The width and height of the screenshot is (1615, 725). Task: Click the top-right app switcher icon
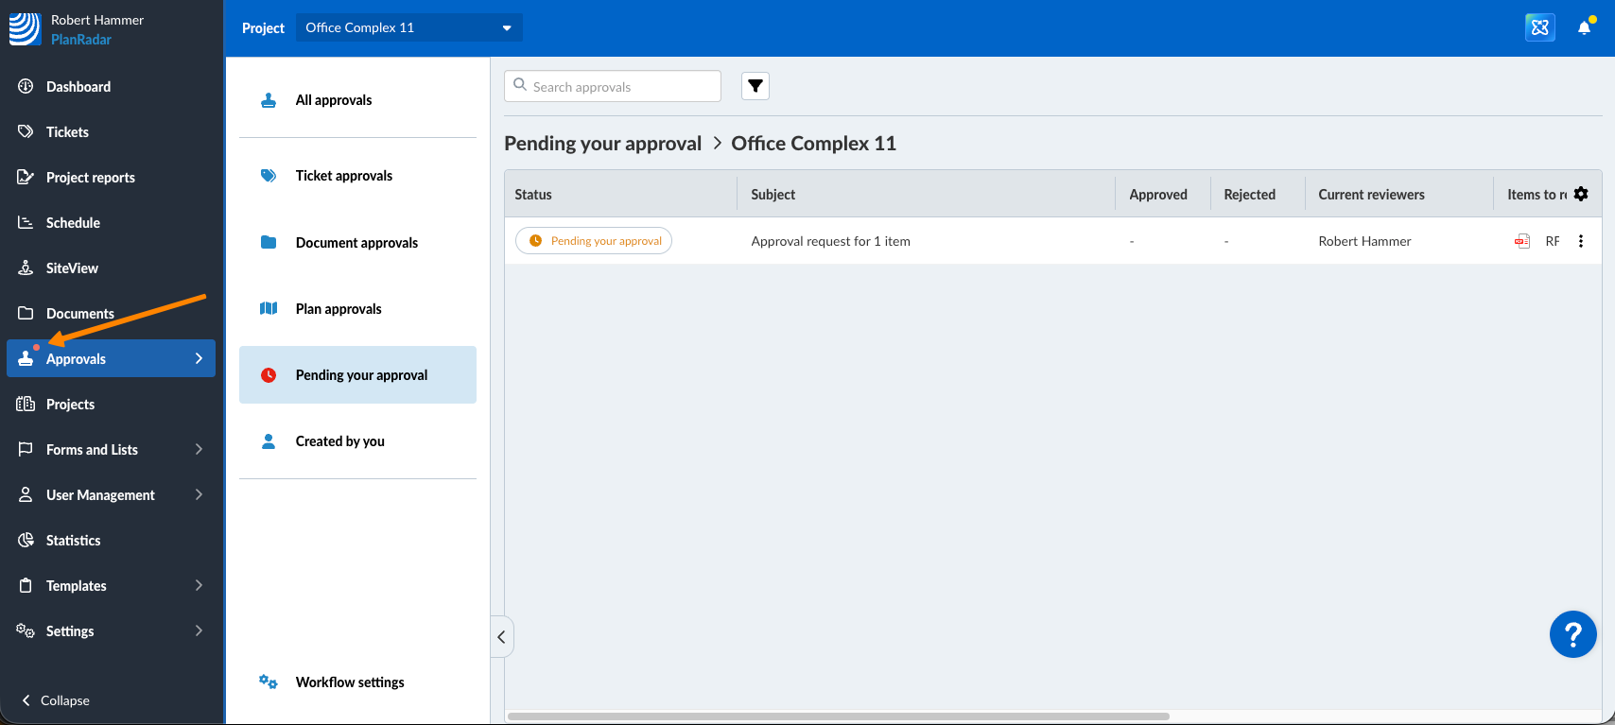tap(1539, 27)
